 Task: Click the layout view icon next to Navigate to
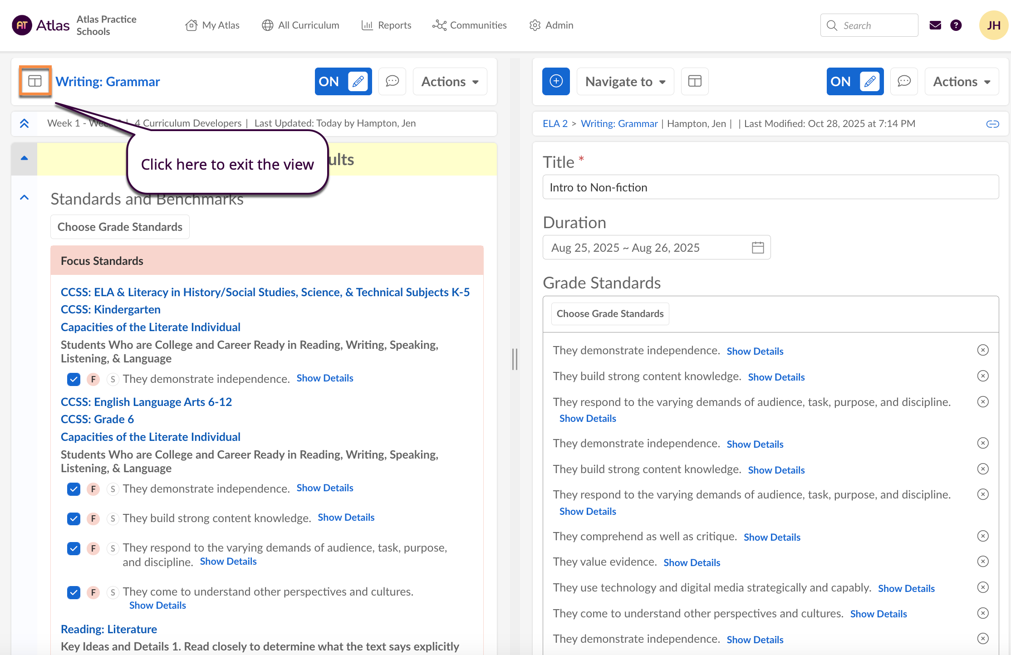tap(695, 81)
